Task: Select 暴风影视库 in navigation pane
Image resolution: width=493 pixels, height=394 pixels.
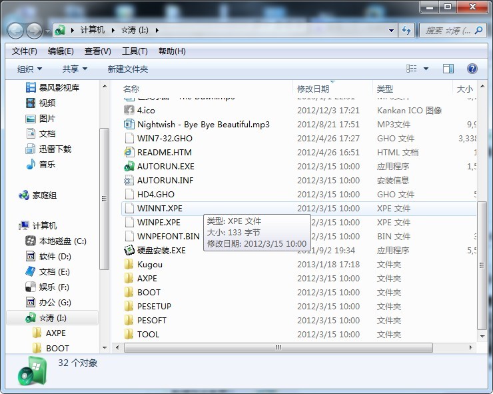Action: (x=53, y=87)
